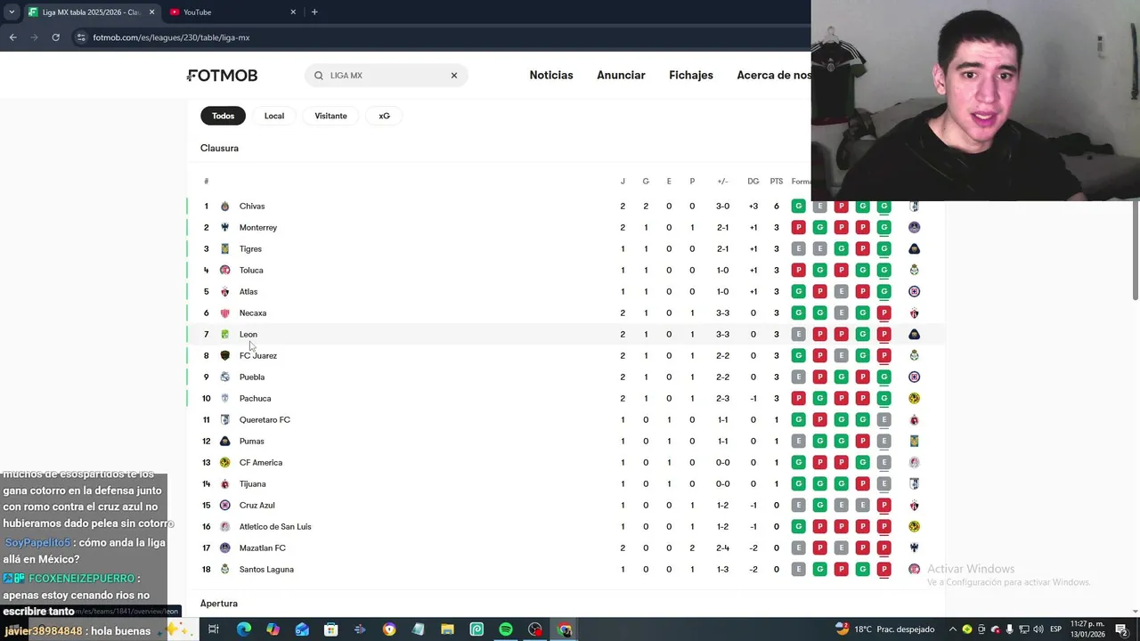
Task: Clear the LIGA MX search with X
Action: click(453, 76)
